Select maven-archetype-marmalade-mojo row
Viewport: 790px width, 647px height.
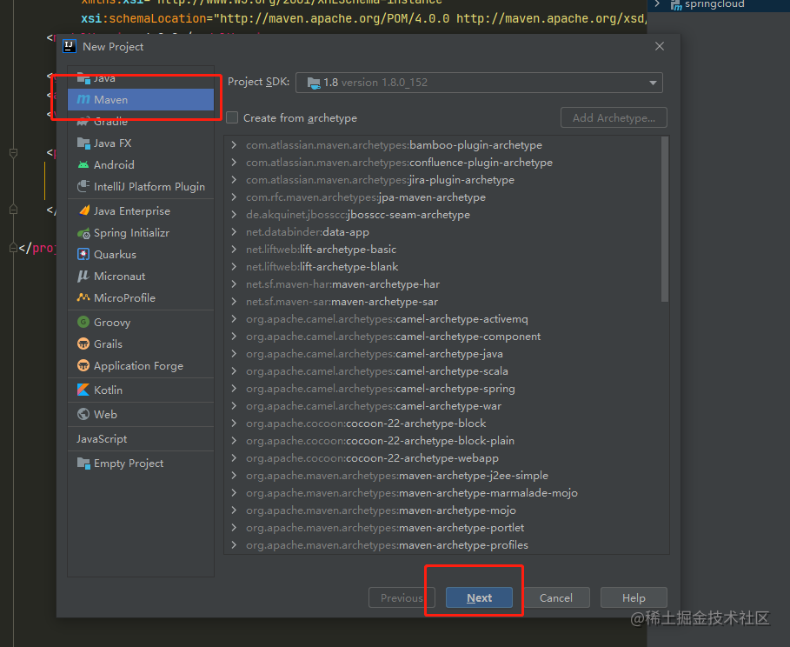click(x=442, y=493)
